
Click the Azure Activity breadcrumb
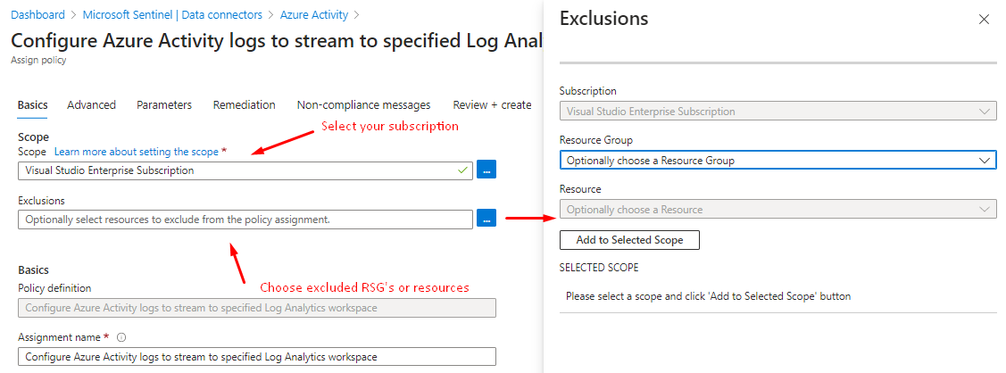(x=314, y=15)
